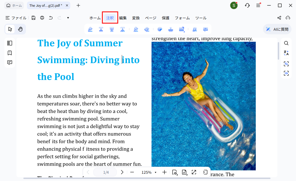Screen dimensions: 296x181
Task: Zoom out with the minus button
Action: point(132,172)
